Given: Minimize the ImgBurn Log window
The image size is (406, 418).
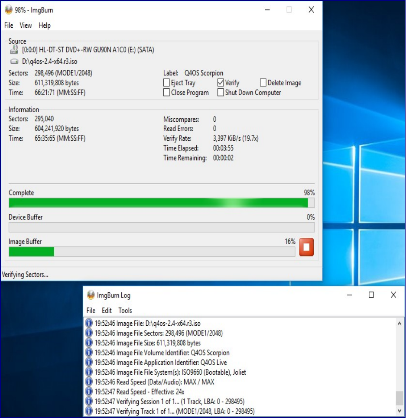Looking at the screenshot, I should (350, 295).
